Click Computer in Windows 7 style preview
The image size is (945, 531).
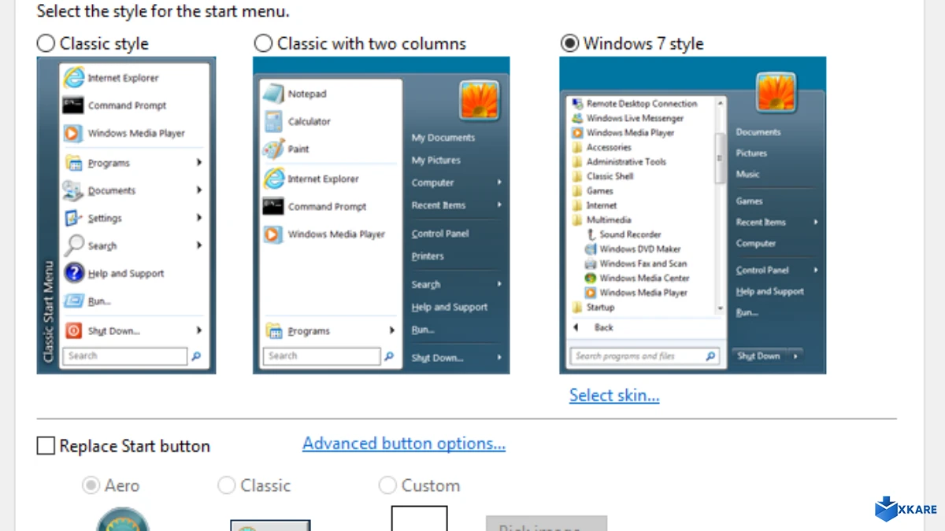tap(756, 243)
